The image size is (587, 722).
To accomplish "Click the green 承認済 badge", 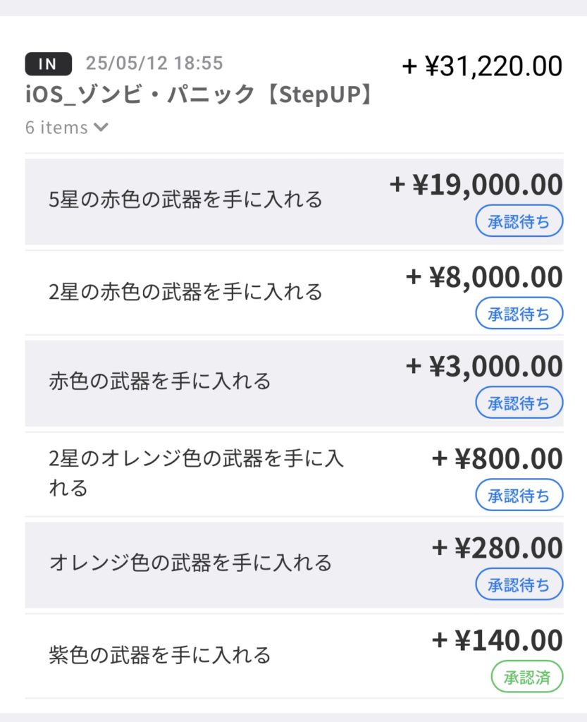I will tap(527, 678).
